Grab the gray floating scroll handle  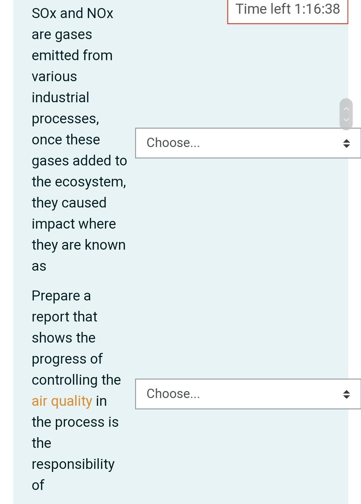point(346,114)
